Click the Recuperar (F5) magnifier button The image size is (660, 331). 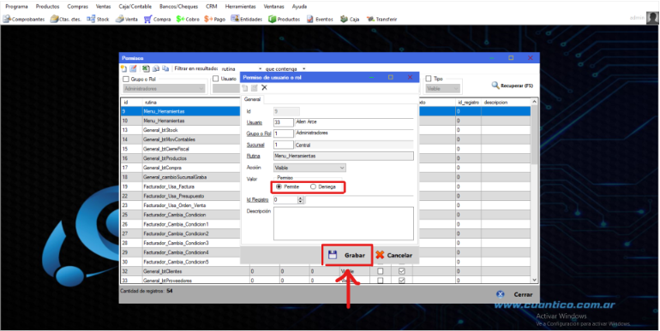tap(513, 86)
